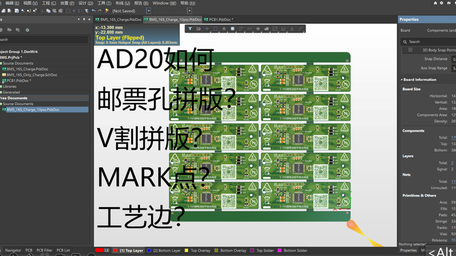This screenshot has width=456, height=256.
Task: Click the Projects panel search field
Action: 43,40
